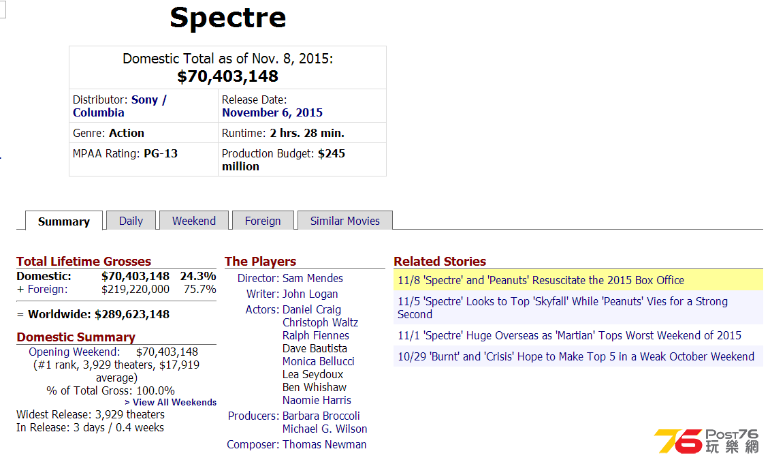This screenshot has width=770, height=462.
Task: Click the Genre Action text
Action: (x=108, y=133)
